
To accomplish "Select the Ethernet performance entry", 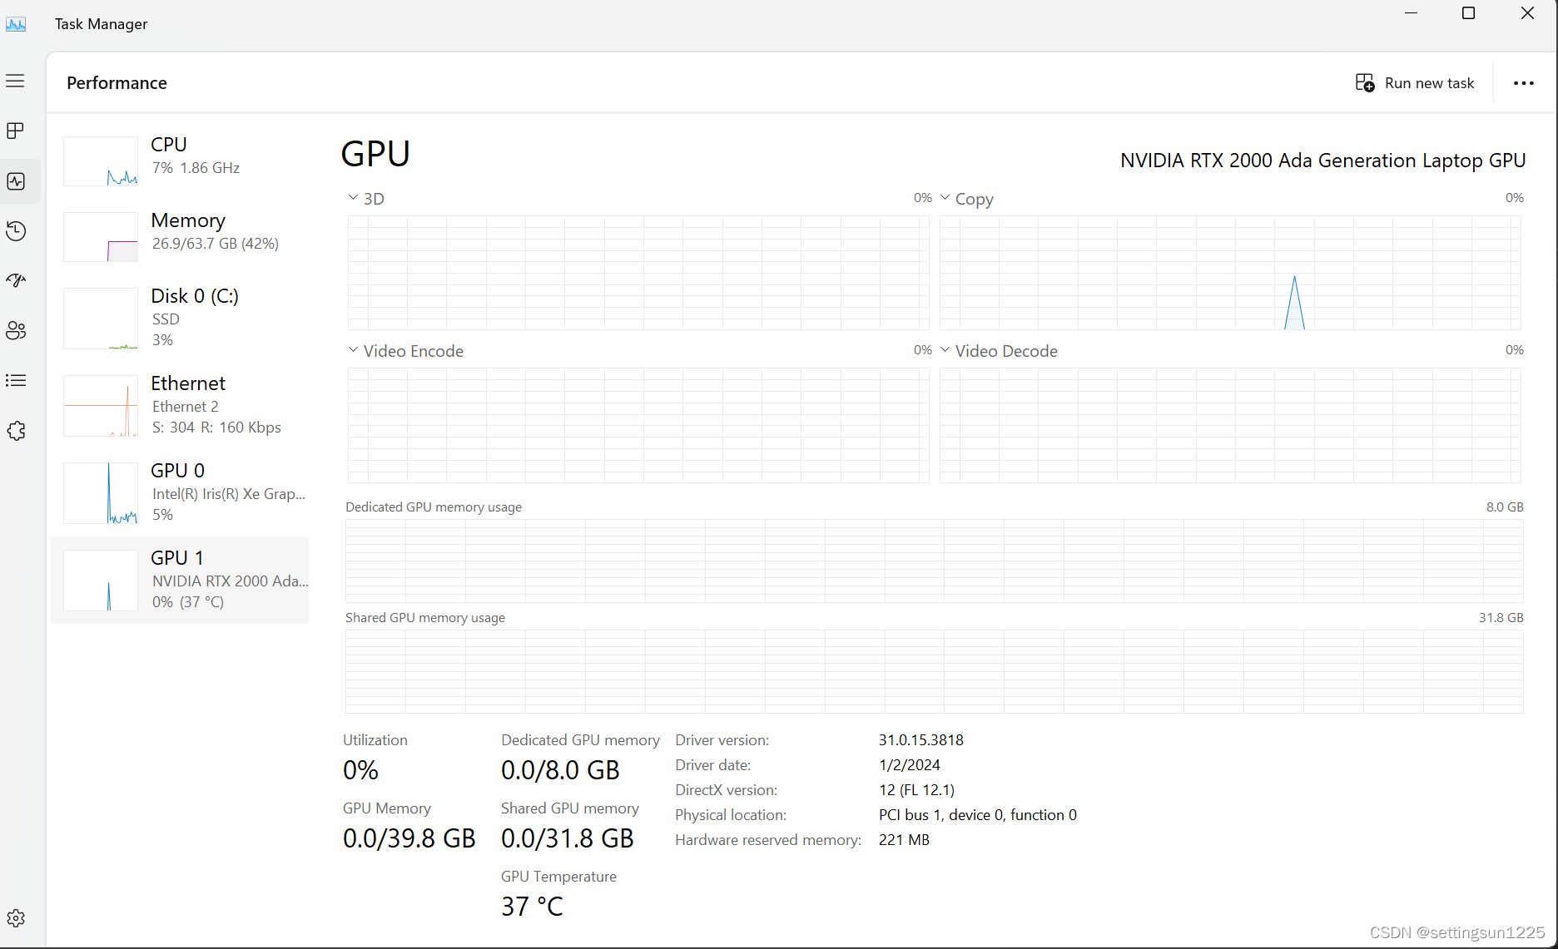I will pyautogui.click(x=180, y=406).
